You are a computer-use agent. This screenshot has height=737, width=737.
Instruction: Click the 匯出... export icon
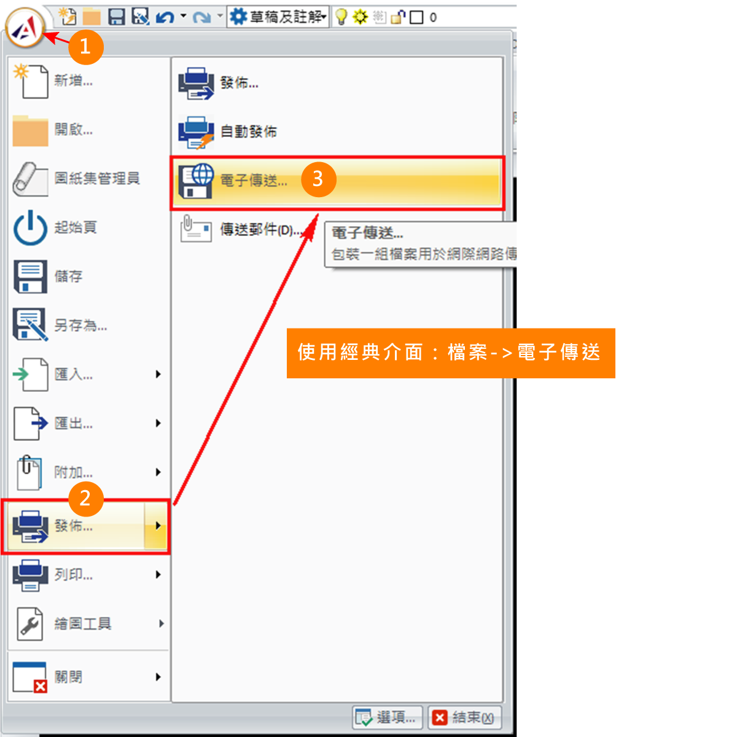click(x=30, y=423)
